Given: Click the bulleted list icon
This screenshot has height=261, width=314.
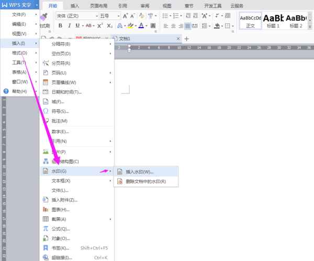Looking at the screenshot, I should coord(165,16).
